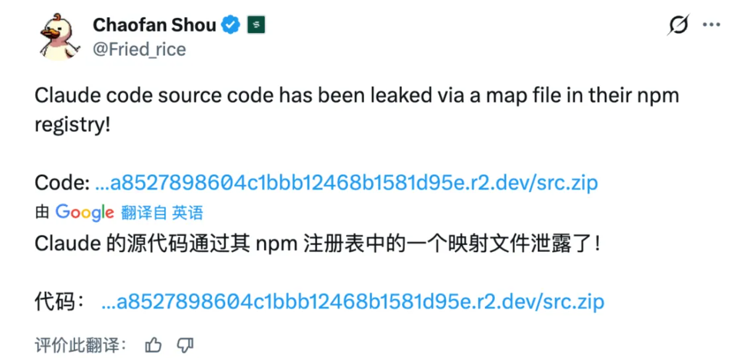This screenshot has height=358, width=747.
Task: Open Chaofan Shou's profile via display name
Action: (154, 25)
